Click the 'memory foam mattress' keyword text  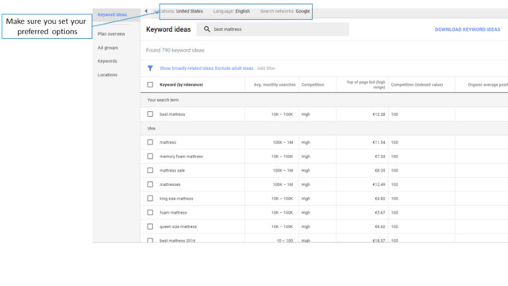[181, 157]
